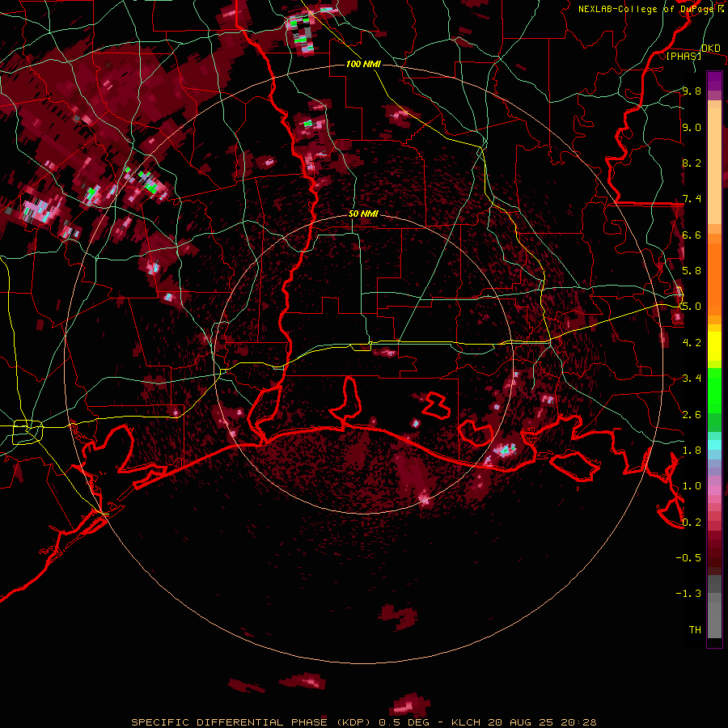Image resolution: width=728 pixels, height=728 pixels.
Task: Click the 1.8 value on the color scale
Action: point(692,451)
